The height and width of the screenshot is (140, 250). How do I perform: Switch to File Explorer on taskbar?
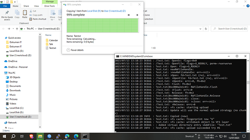[x=40, y=136]
